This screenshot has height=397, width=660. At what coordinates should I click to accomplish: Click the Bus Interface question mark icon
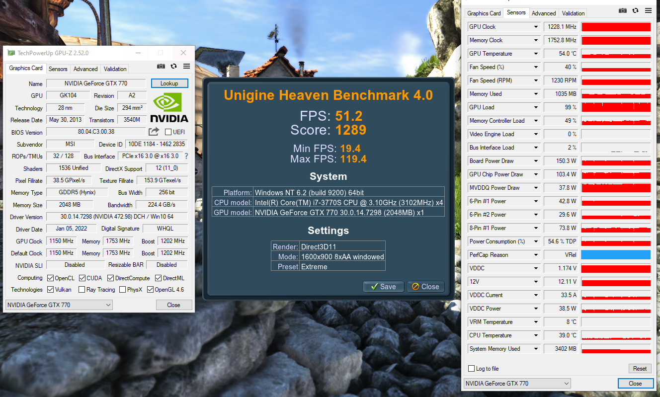(x=186, y=156)
